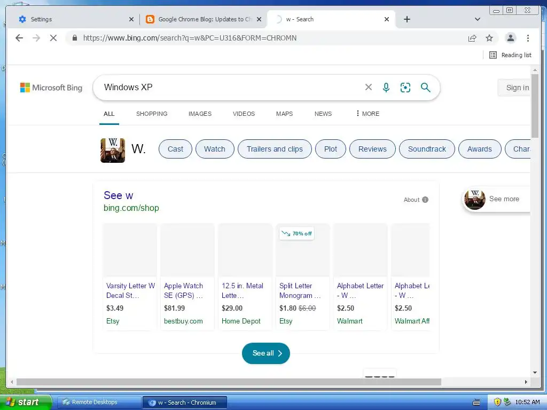547x410 pixels.
Task: Click the Soundtrack chip
Action: tap(427, 149)
